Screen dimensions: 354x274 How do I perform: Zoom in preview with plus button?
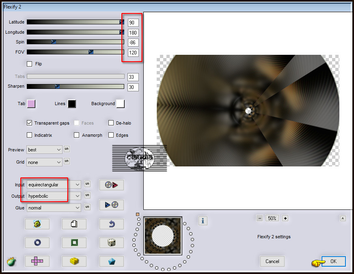(285, 218)
